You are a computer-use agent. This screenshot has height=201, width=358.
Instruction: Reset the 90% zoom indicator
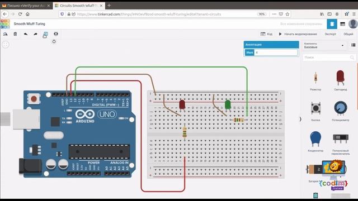pos(262,14)
